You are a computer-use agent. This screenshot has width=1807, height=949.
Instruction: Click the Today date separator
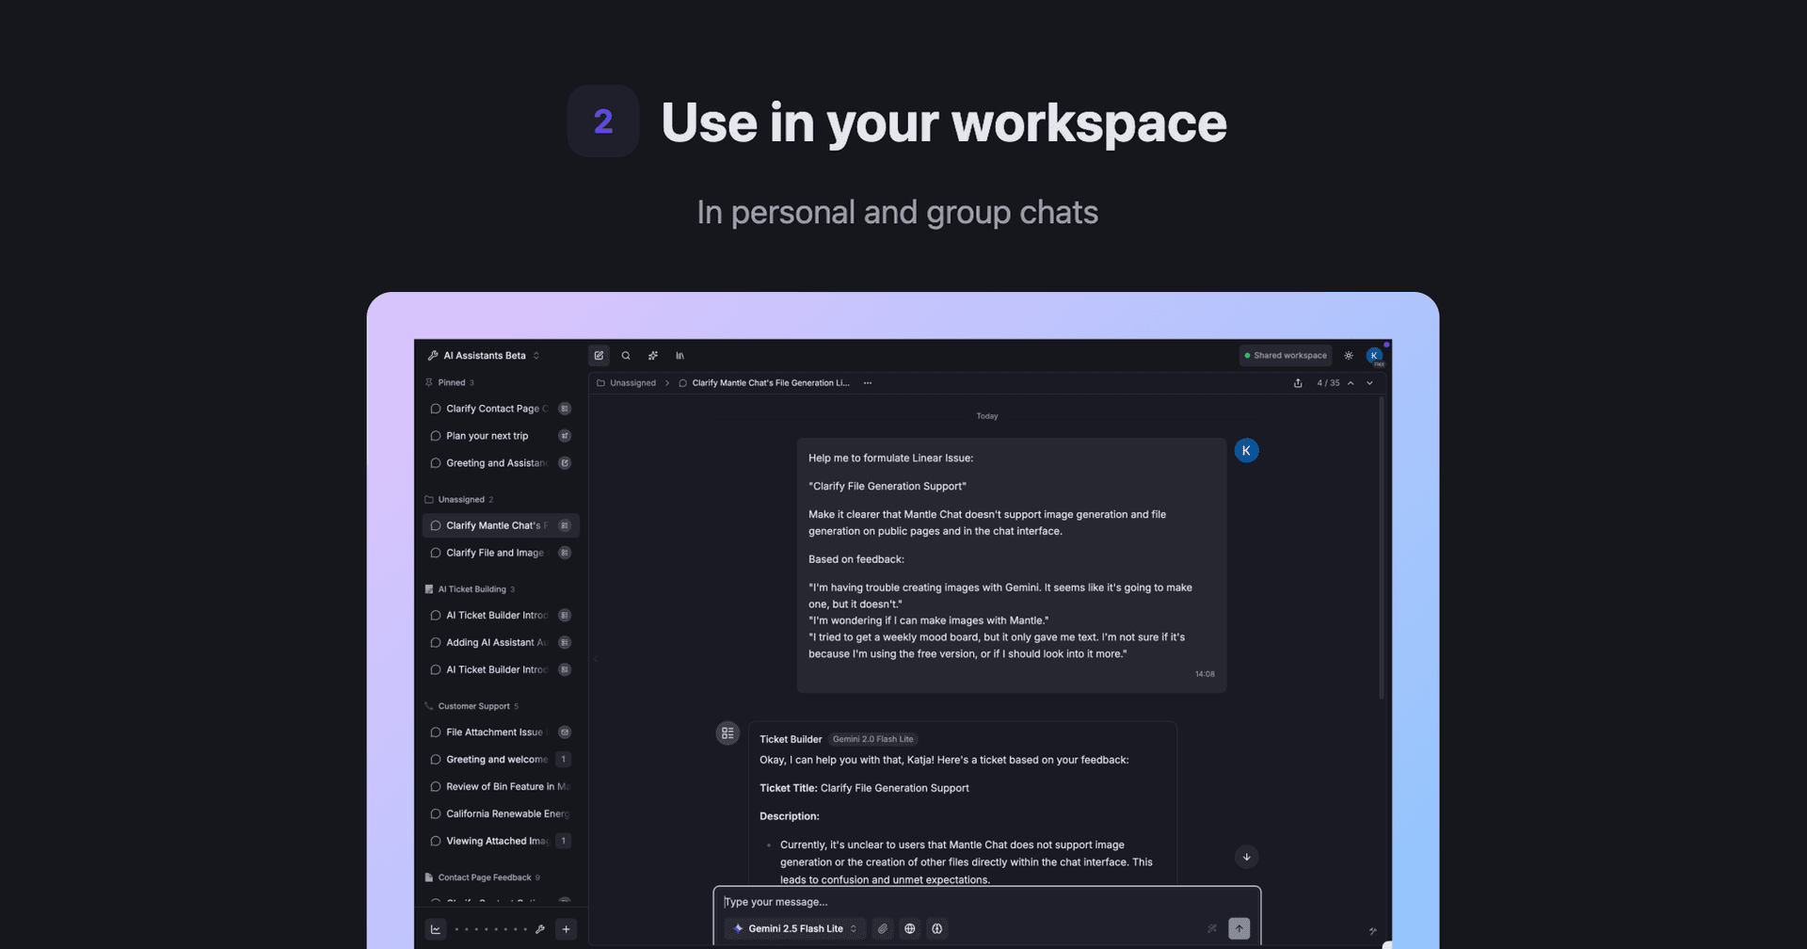(987, 416)
